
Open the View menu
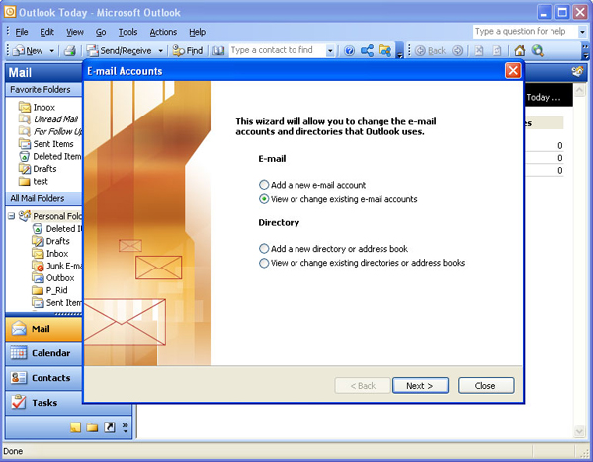(75, 32)
